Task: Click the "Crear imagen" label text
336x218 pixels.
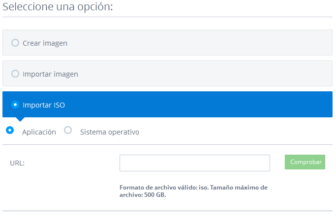Action: point(45,43)
